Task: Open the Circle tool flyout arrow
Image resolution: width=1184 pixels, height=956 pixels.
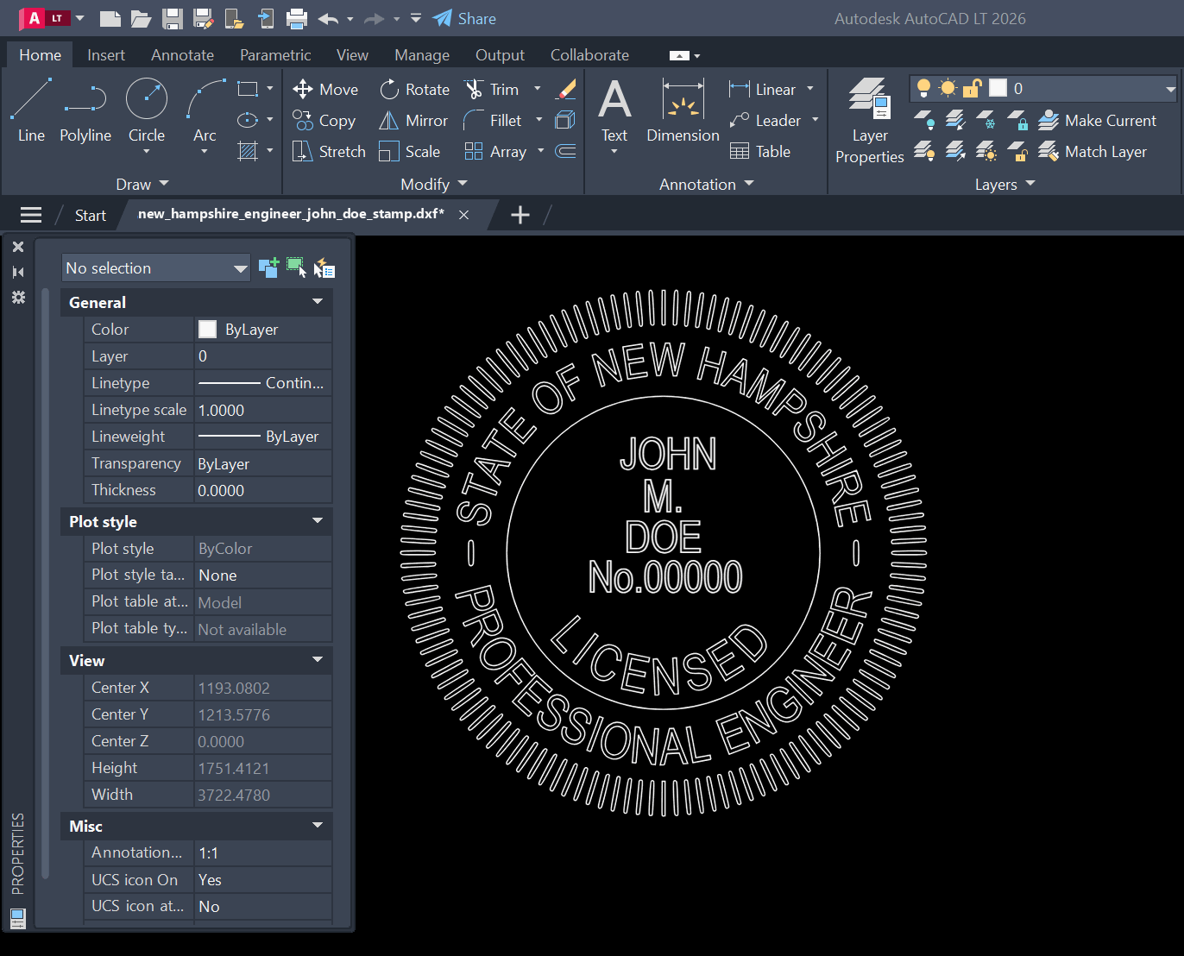Action: [x=147, y=152]
